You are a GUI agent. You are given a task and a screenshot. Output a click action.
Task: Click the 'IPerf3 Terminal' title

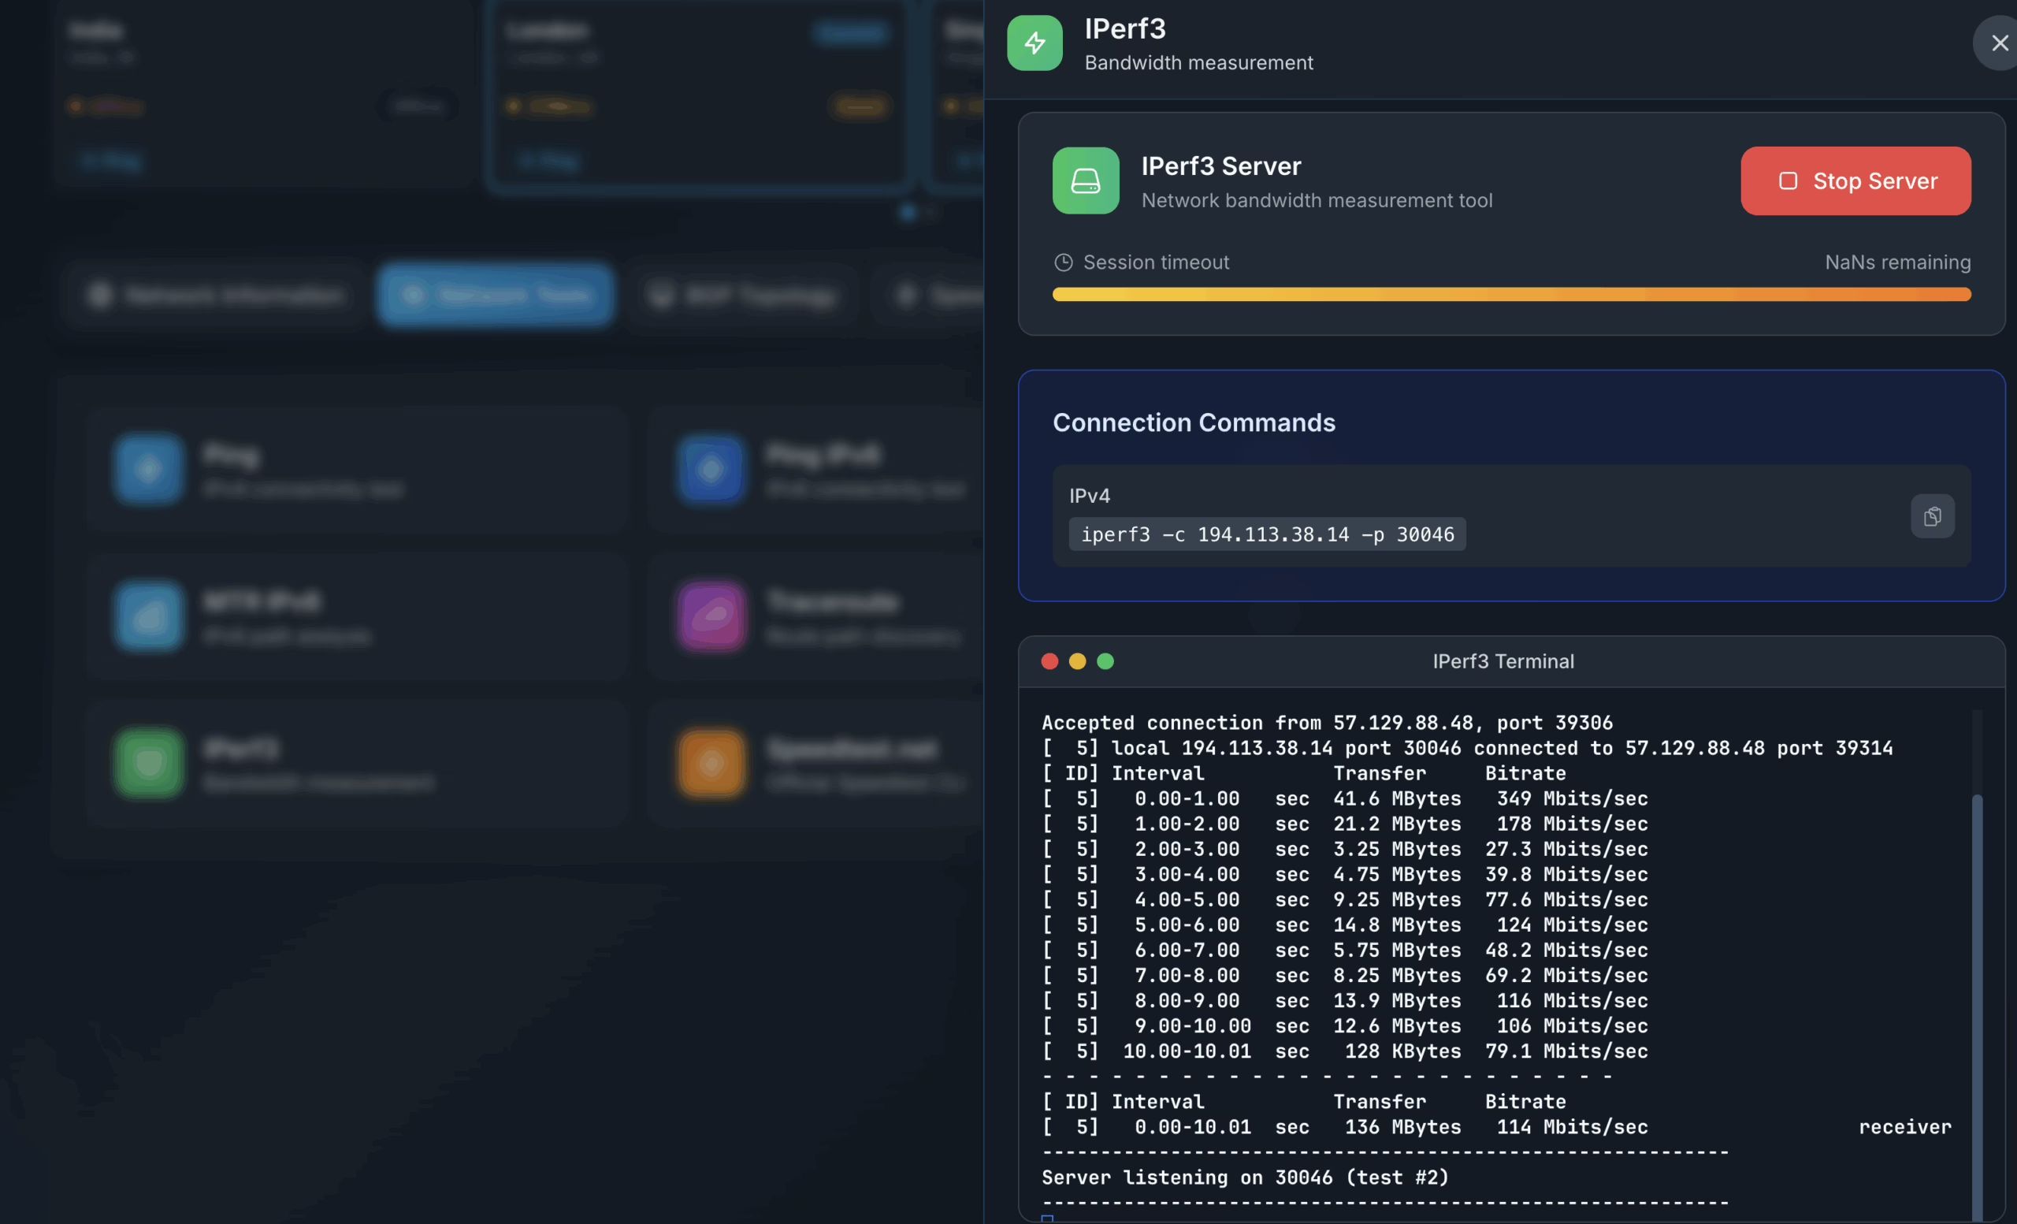pos(1503,660)
